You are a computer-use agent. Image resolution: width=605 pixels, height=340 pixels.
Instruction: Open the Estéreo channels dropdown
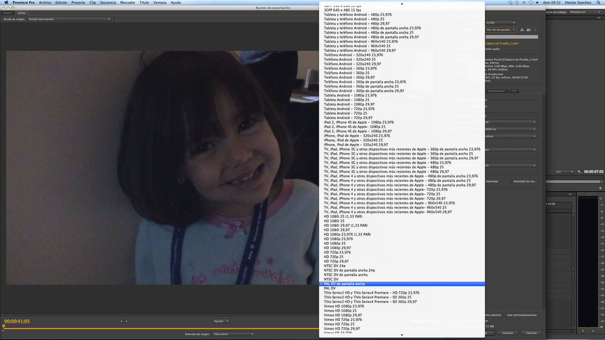[511, 136]
